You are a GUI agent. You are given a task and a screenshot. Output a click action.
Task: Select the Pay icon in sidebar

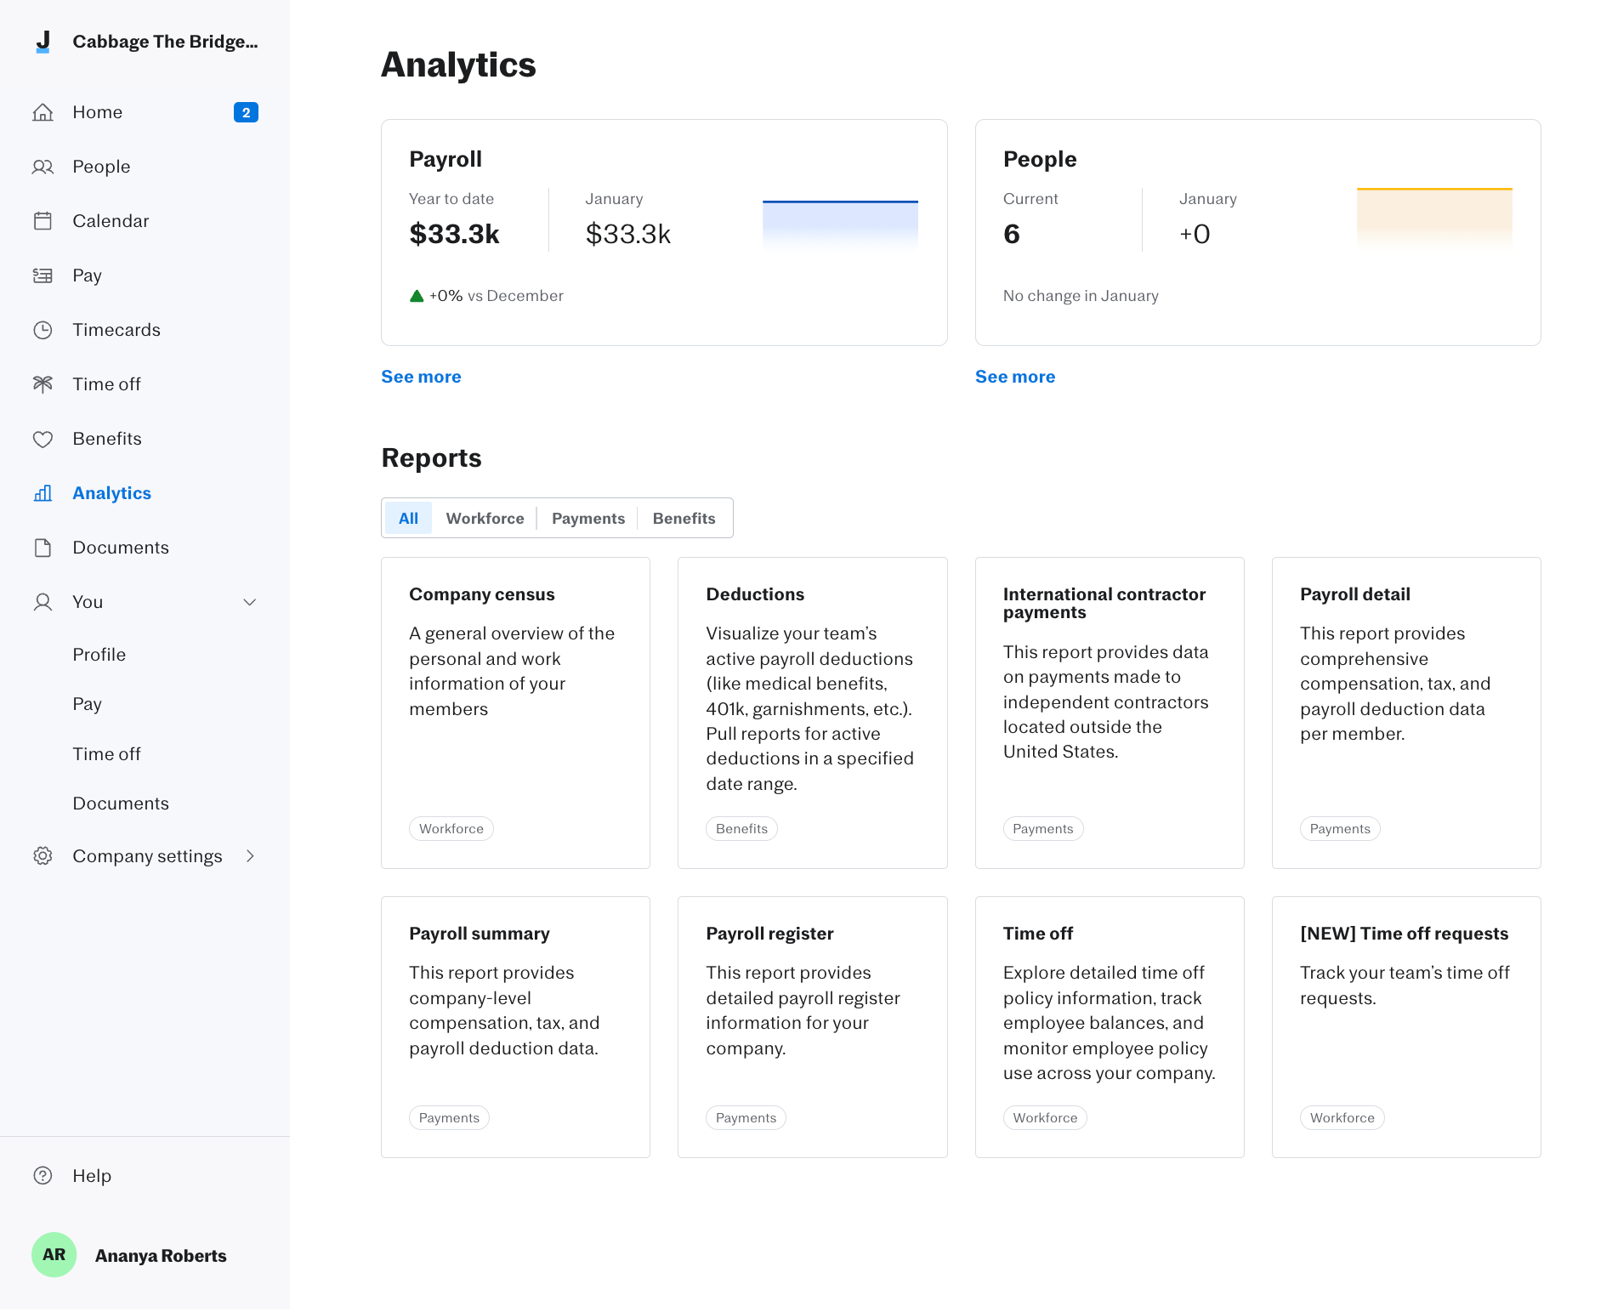43,275
